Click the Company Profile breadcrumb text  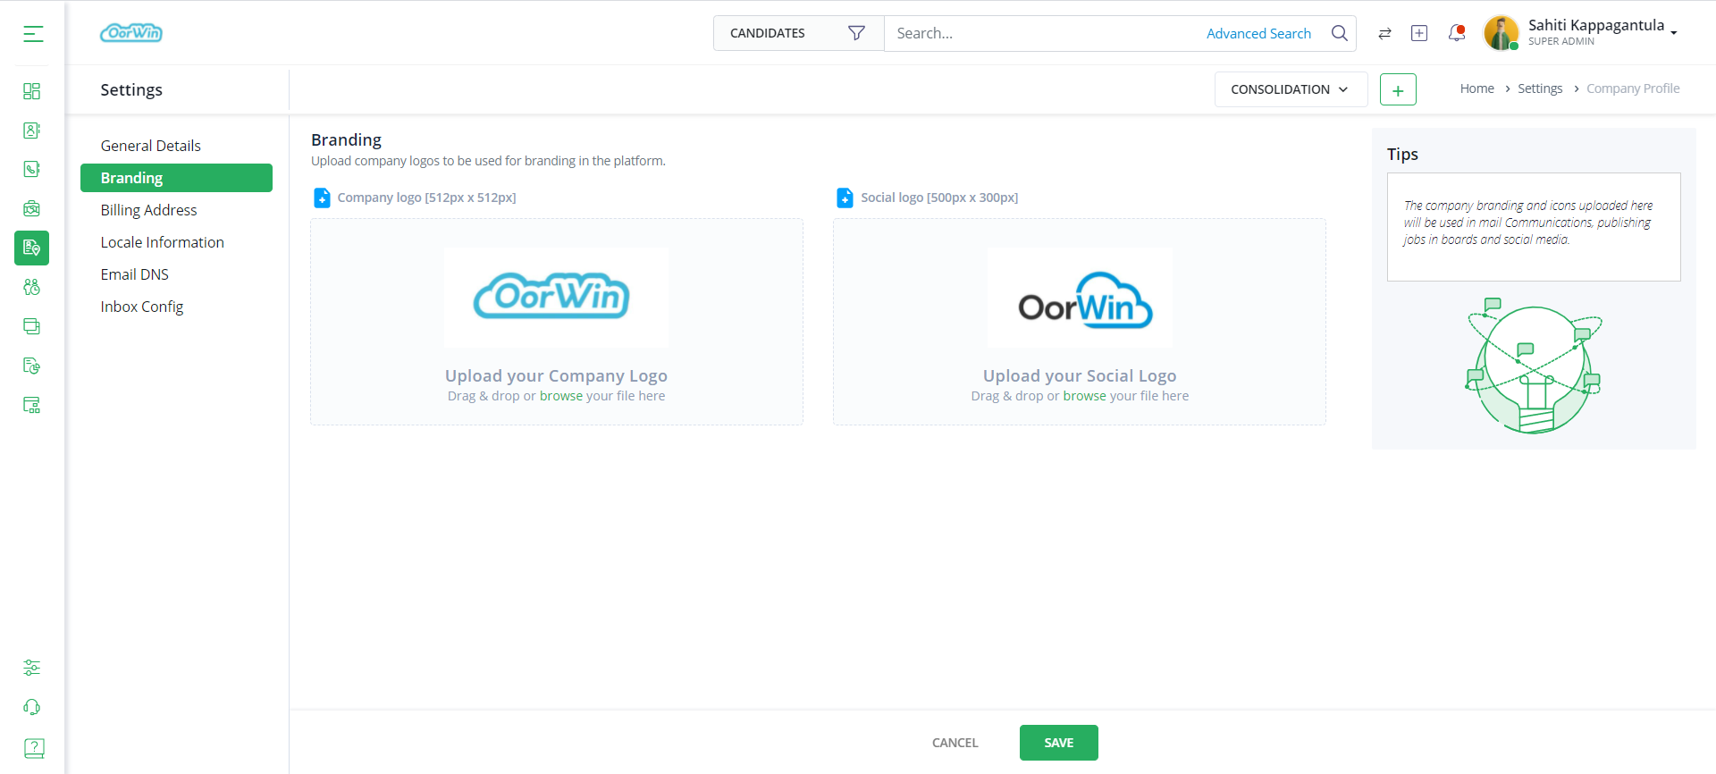point(1633,88)
